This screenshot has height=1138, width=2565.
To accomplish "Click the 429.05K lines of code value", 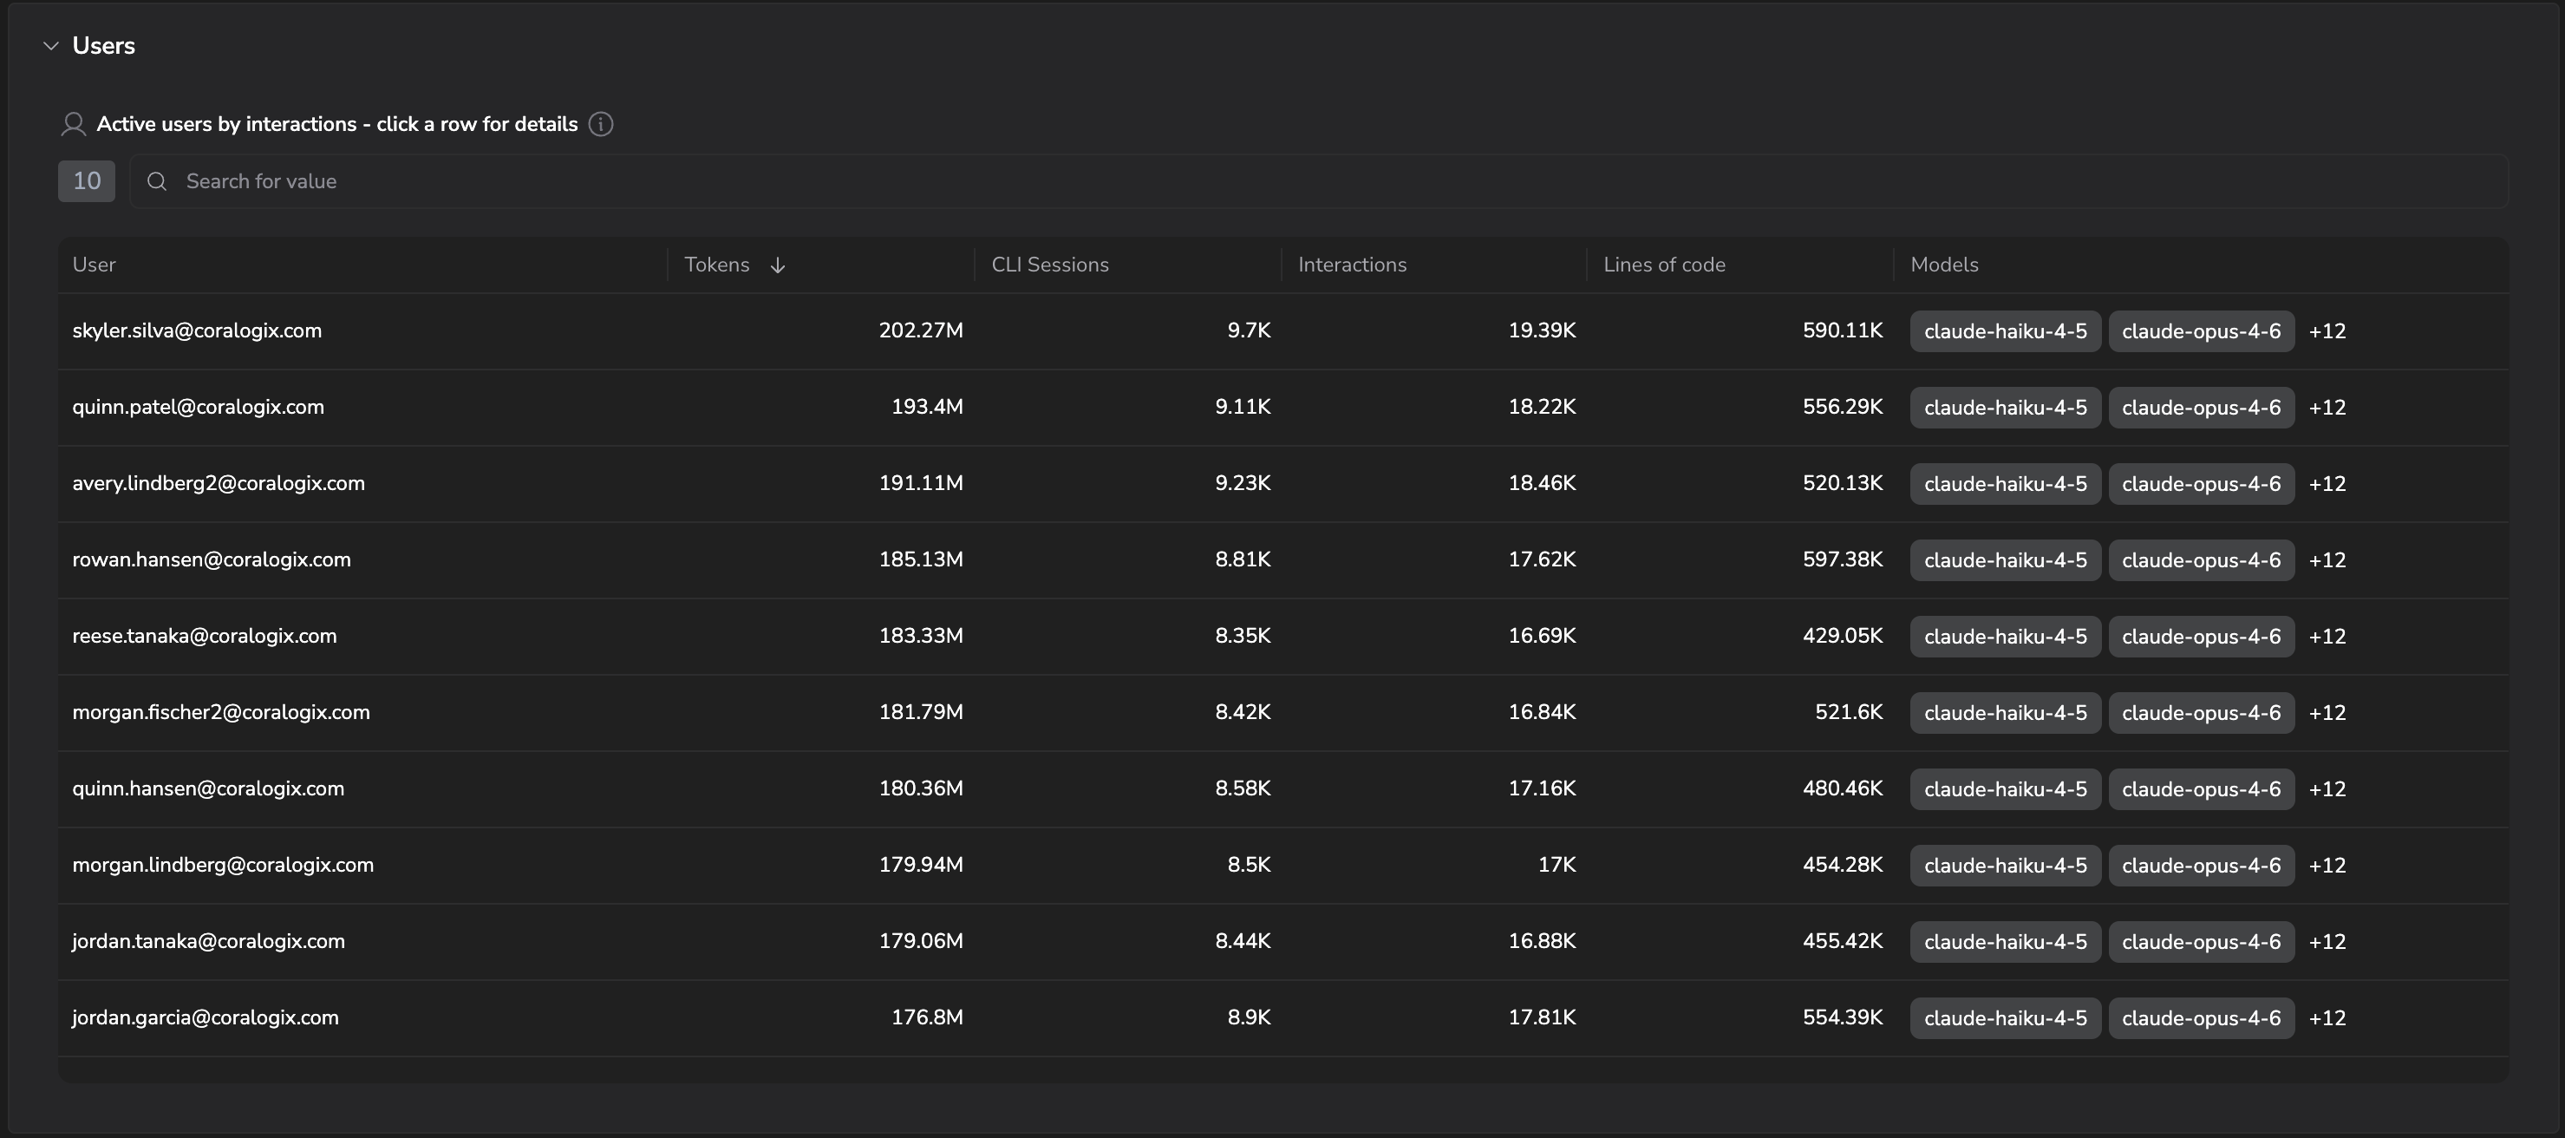I will [1843, 636].
